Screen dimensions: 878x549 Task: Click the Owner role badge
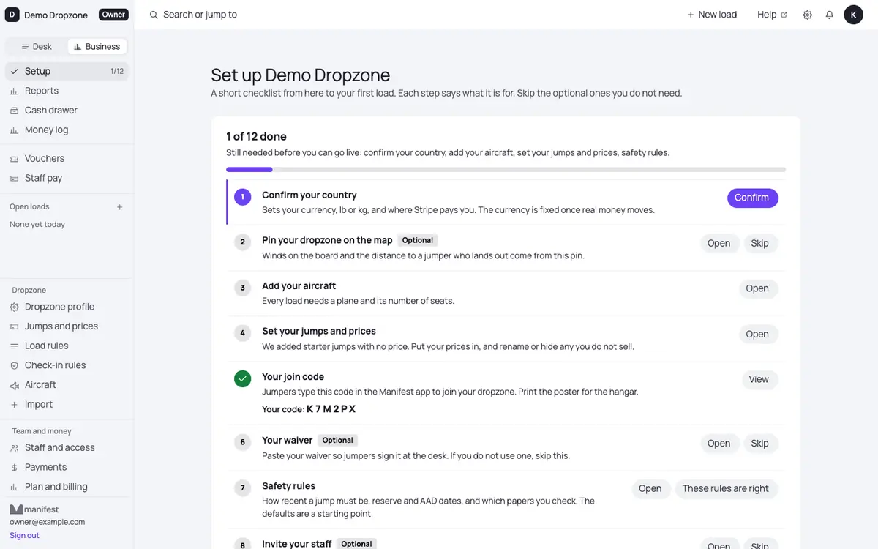pyautogui.click(x=113, y=15)
